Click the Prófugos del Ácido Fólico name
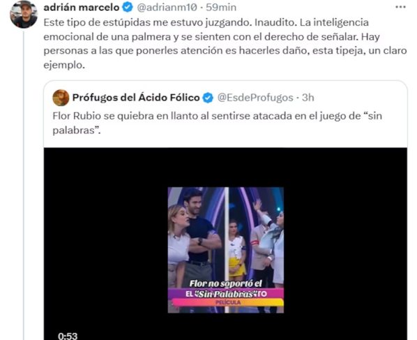Screen dimensions: 417x340 136,98
